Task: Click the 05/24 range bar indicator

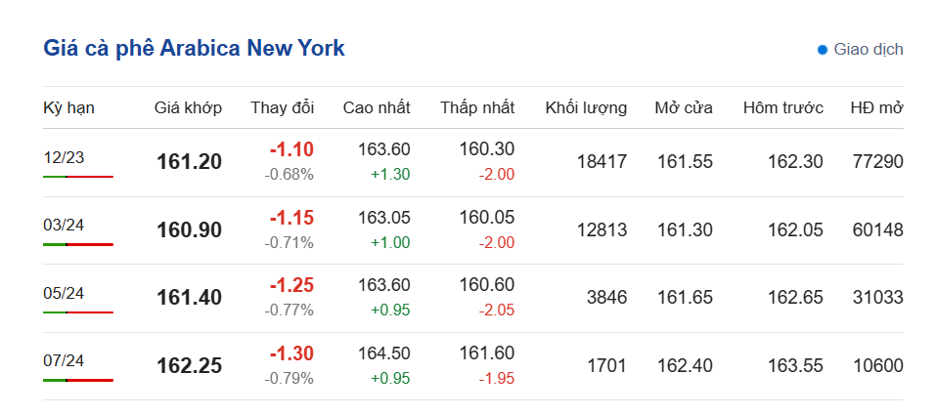Action: 78,312
